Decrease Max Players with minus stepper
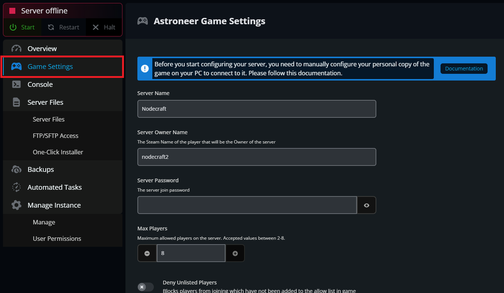The width and height of the screenshot is (504, 293). [x=147, y=253]
